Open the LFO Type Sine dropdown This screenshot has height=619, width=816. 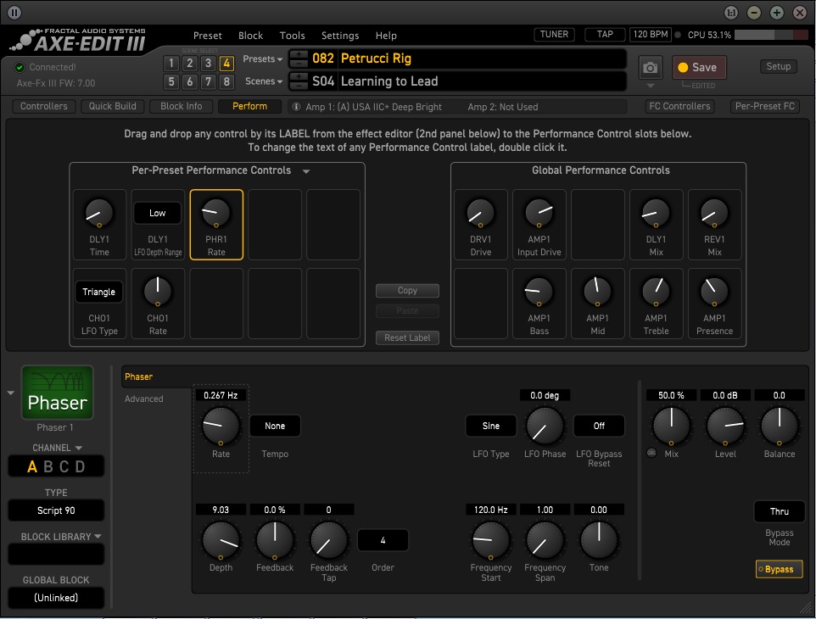pyautogui.click(x=491, y=426)
